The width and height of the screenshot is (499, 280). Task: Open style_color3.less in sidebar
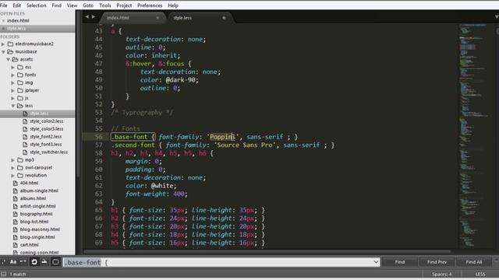[x=47, y=129]
